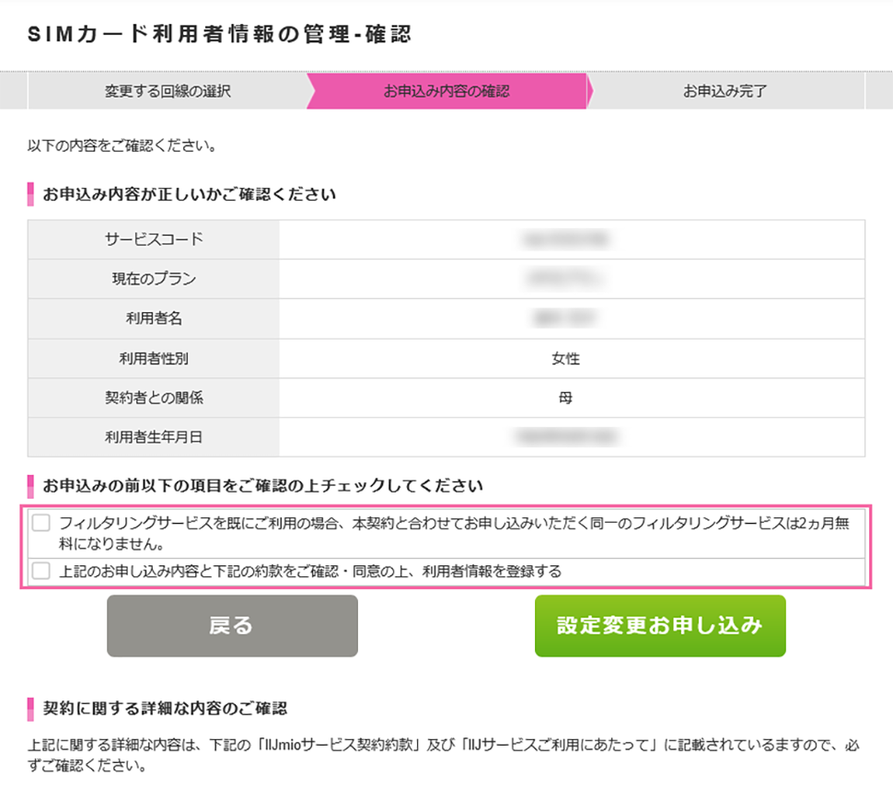Click the 利用者名 row label

point(154,318)
